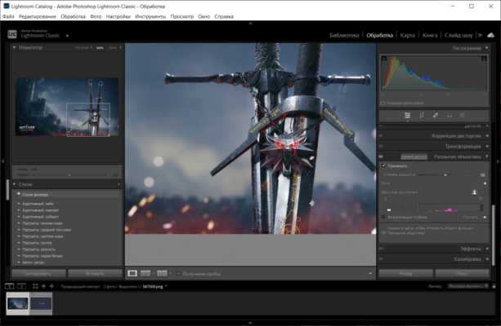Expand Адаптивный: небо preset group

point(19,203)
